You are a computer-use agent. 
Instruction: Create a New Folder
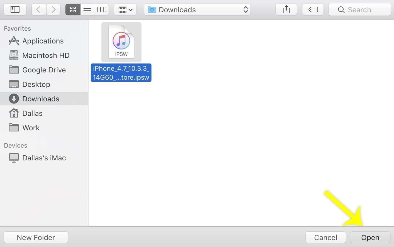36,238
